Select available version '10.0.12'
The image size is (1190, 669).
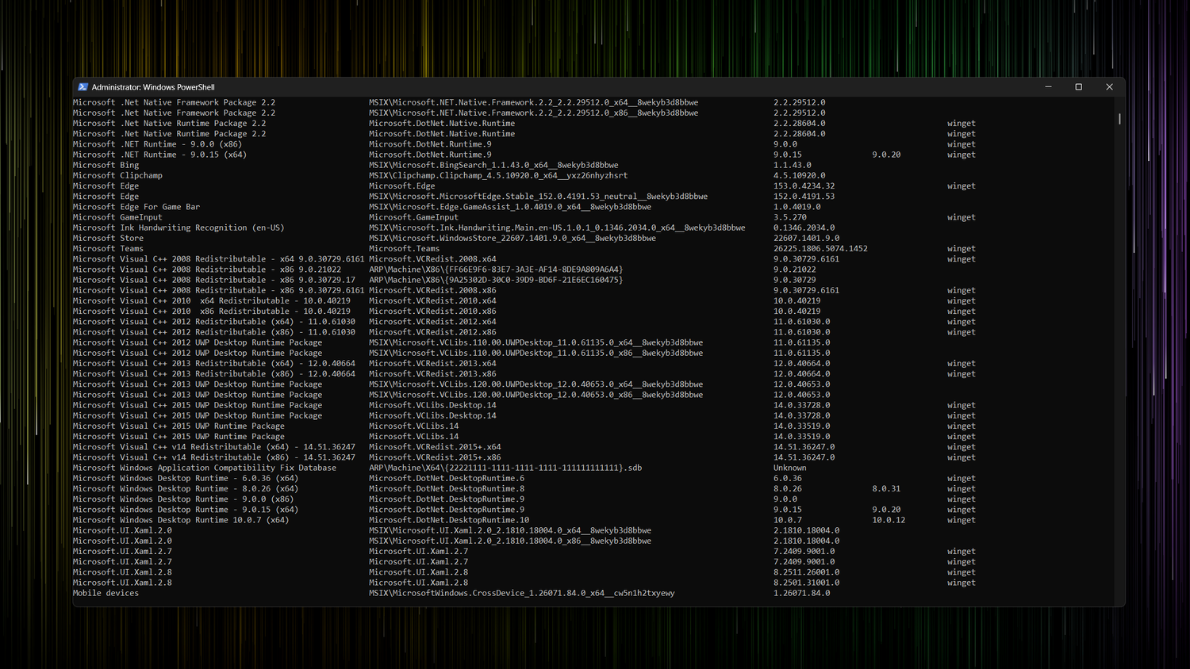coord(889,520)
